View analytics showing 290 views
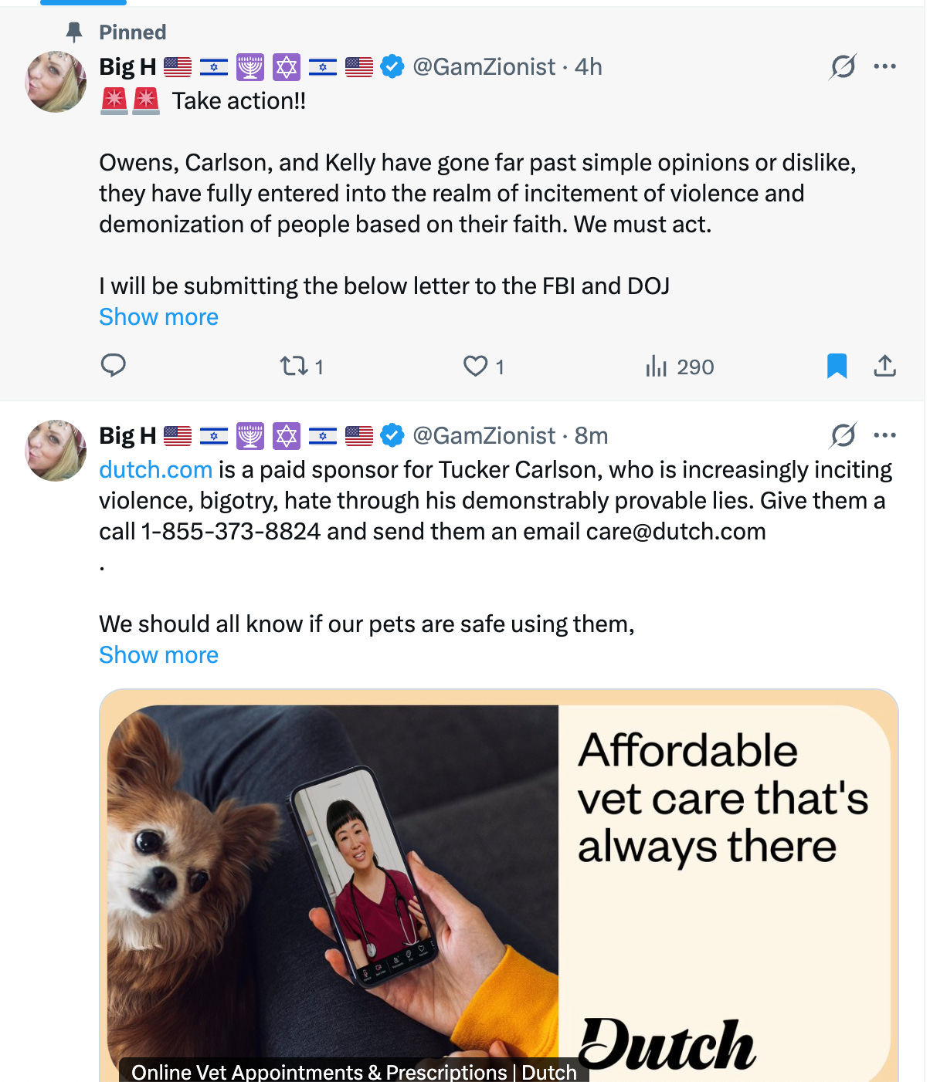This screenshot has height=1082, width=947. [679, 366]
